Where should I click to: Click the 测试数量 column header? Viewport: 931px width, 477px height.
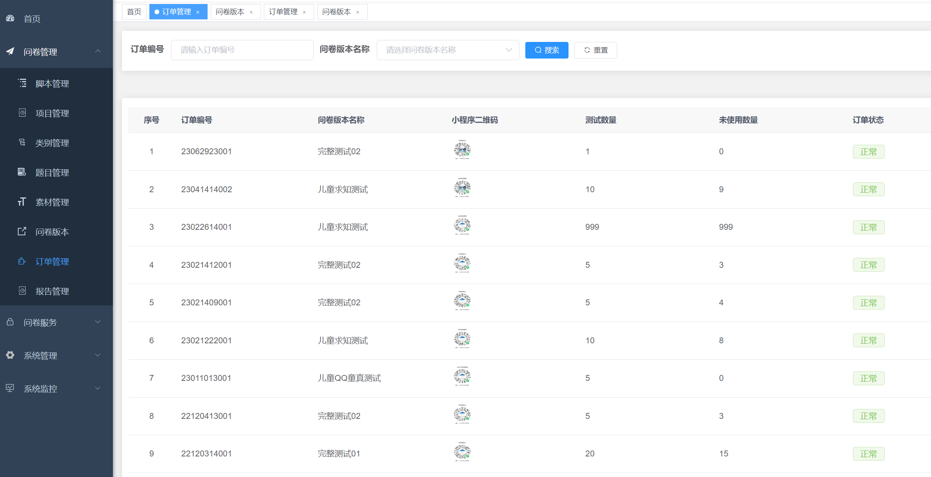pyautogui.click(x=601, y=120)
